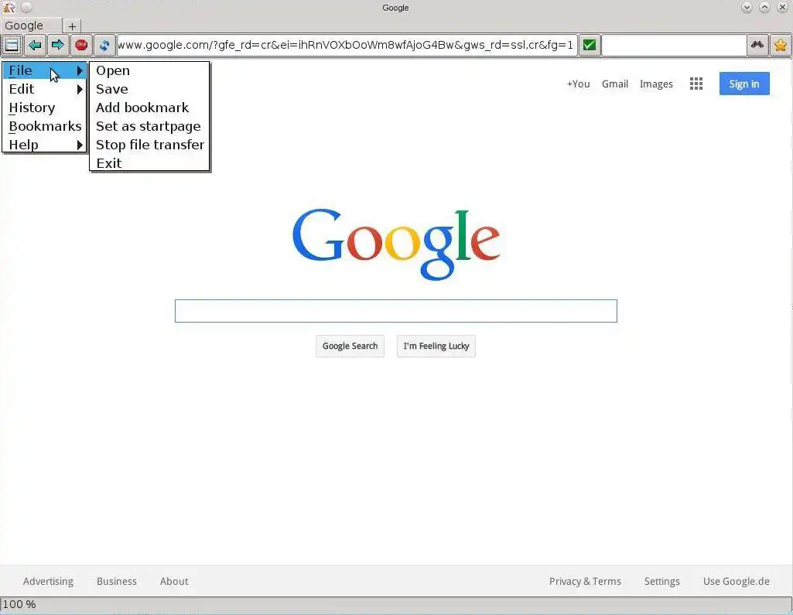Select Save in File submenu
Viewport: 793px width, 615px height.
pos(149,89)
